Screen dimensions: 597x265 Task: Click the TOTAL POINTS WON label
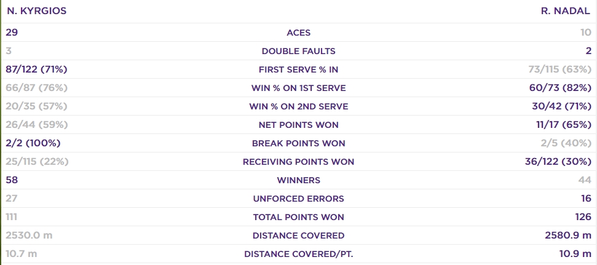point(298,217)
